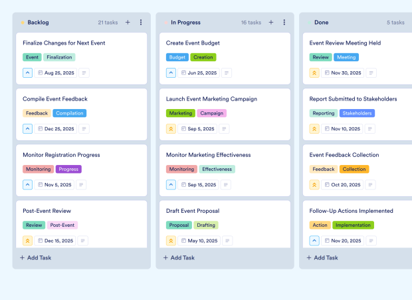Click description icon on Create Event Budget card
412x300 pixels.
227,73
